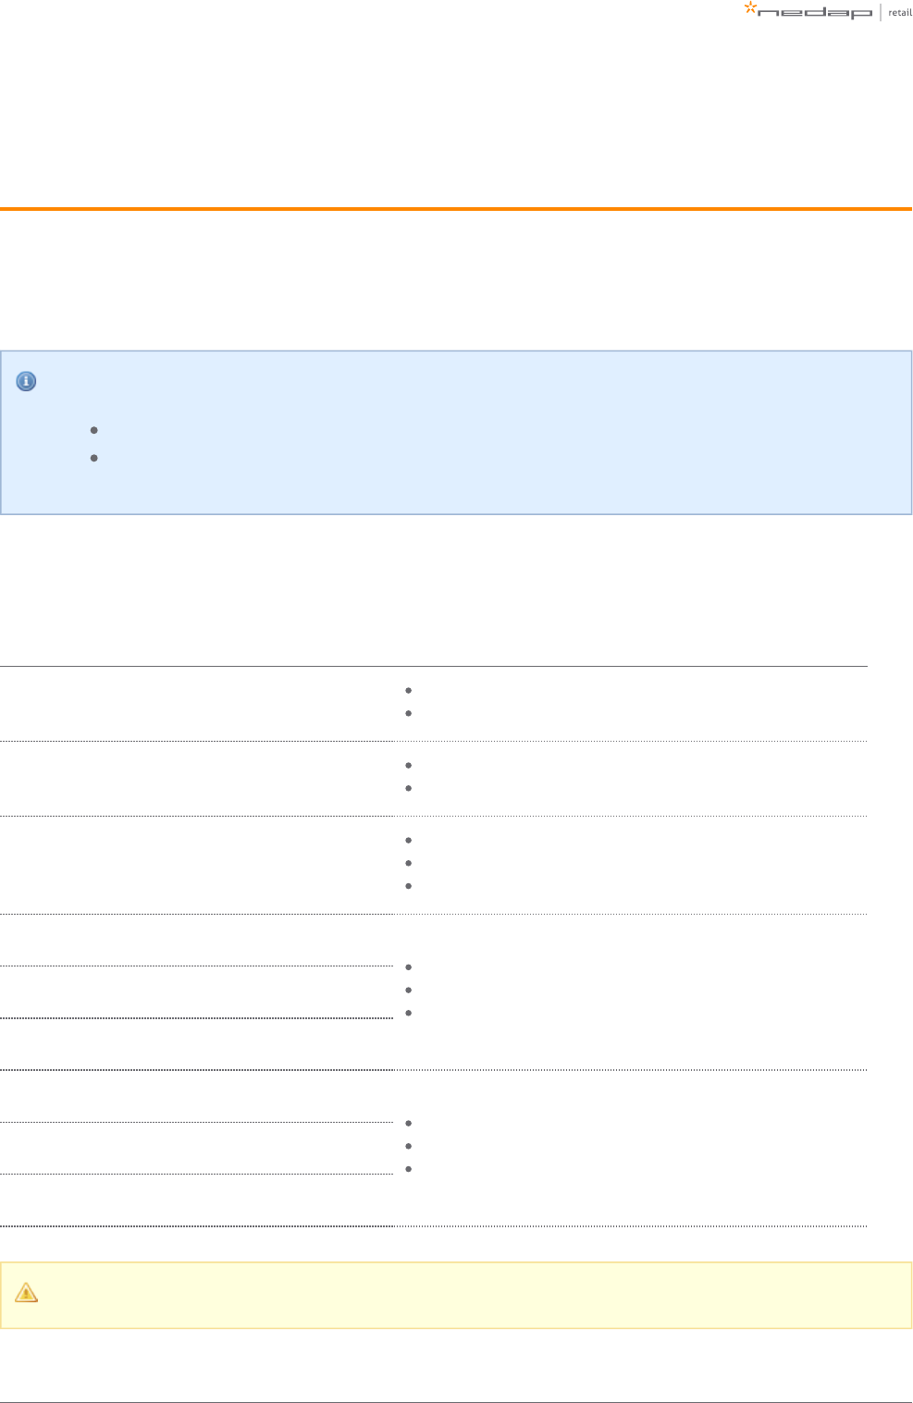Click the middle bullet in the fourth table group
This screenshot has width=913, height=1403.
point(409,990)
